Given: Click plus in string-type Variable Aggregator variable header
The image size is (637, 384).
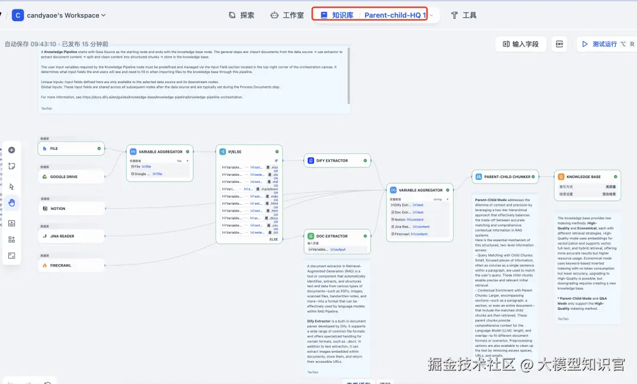Looking at the screenshot, I should pos(447,199).
